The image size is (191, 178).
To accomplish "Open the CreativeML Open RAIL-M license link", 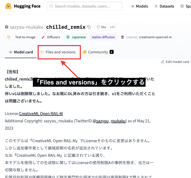I will [x=41, y=114].
